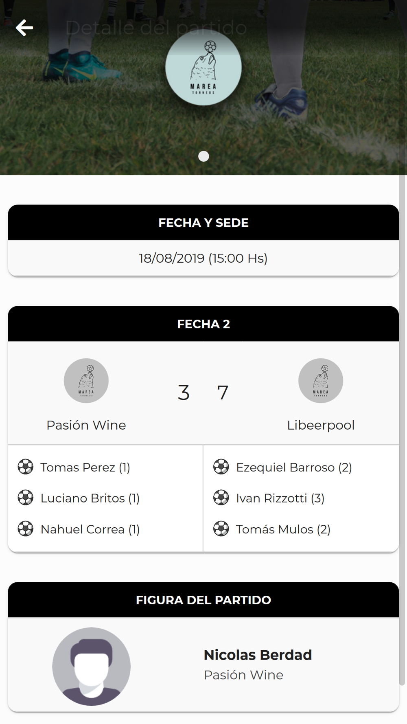The width and height of the screenshot is (407, 724).
Task: Open Libeerpool team logo
Action: (321, 381)
